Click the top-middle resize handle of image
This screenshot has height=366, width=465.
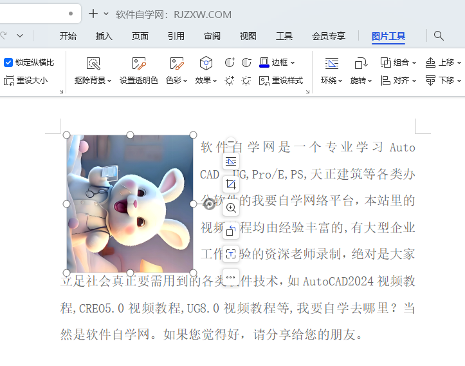pyautogui.click(x=130, y=135)
